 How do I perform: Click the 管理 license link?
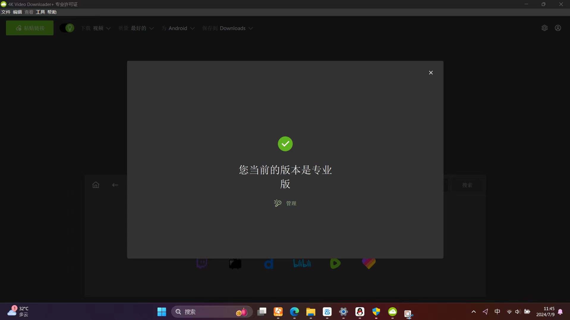[x=285, y=203]
